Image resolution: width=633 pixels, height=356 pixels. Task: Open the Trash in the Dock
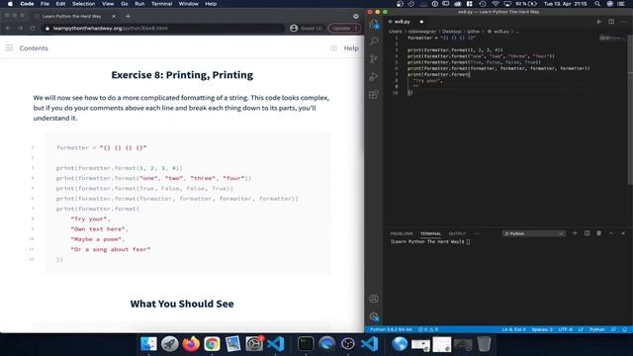(x=484, y=344)
